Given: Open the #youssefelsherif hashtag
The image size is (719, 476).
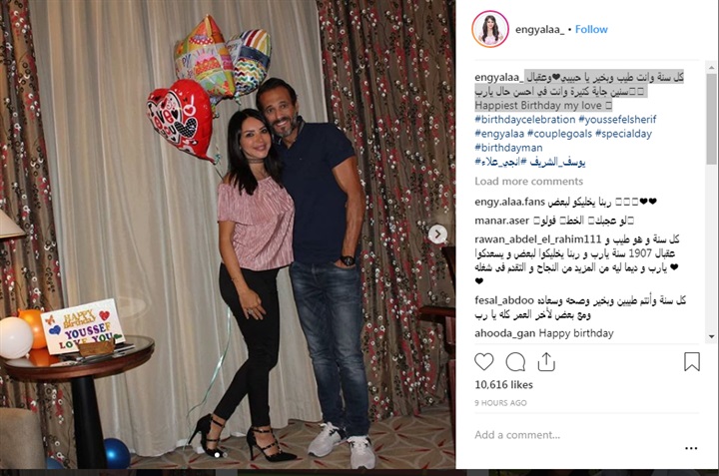Looking at the screenshot, I should (617, 120).
